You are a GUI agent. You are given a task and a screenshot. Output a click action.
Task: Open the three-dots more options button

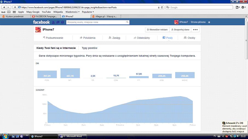[x=195, y=30]
